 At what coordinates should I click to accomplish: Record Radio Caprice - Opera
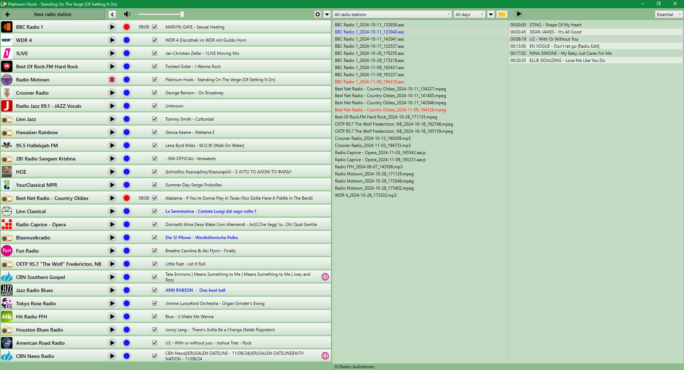click(126, 224)
